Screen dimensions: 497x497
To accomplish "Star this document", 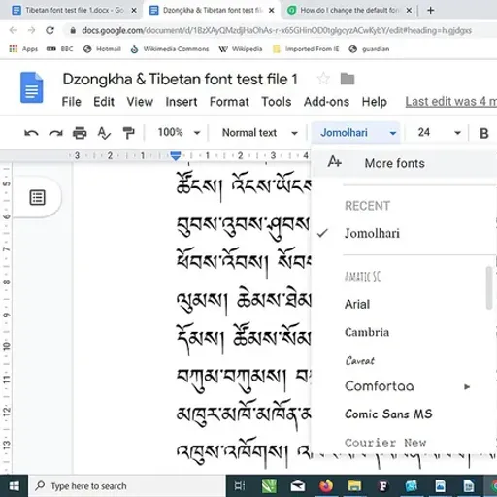I will coord(323,79).
